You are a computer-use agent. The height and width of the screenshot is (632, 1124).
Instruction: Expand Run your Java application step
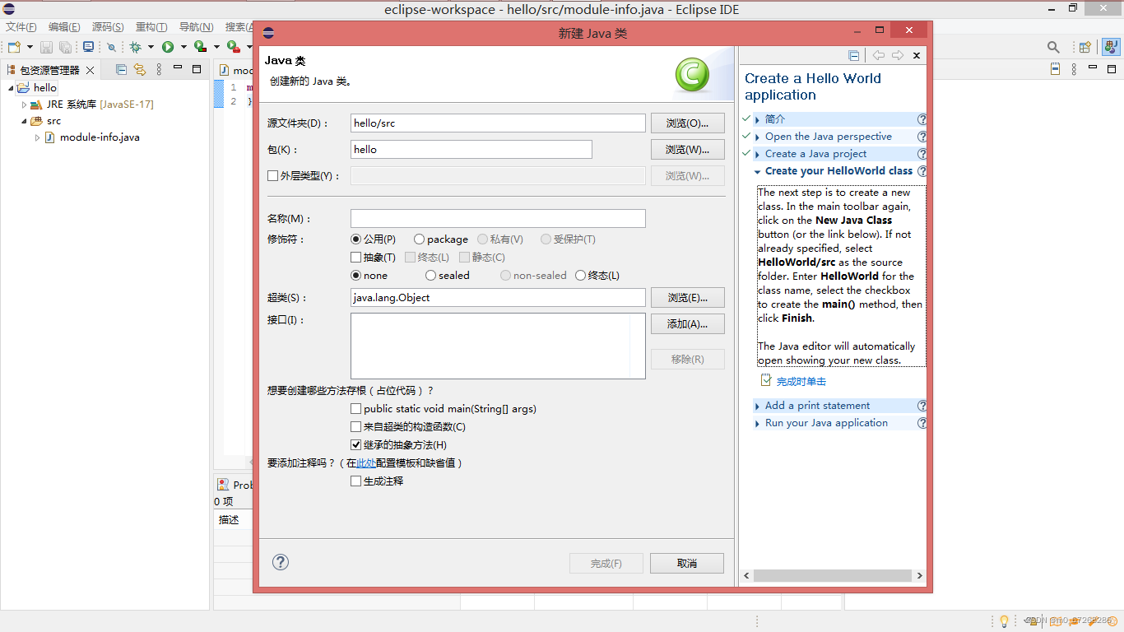[758, 423]
